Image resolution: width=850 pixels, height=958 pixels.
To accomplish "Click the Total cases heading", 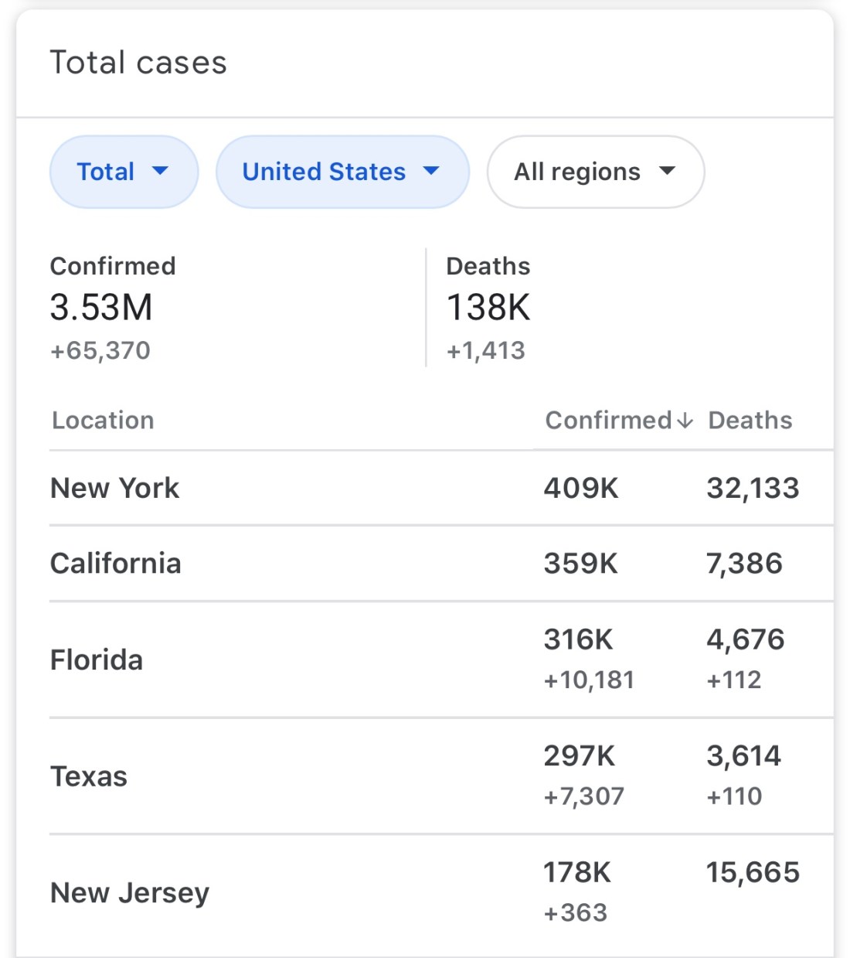I will coord(138,63).
